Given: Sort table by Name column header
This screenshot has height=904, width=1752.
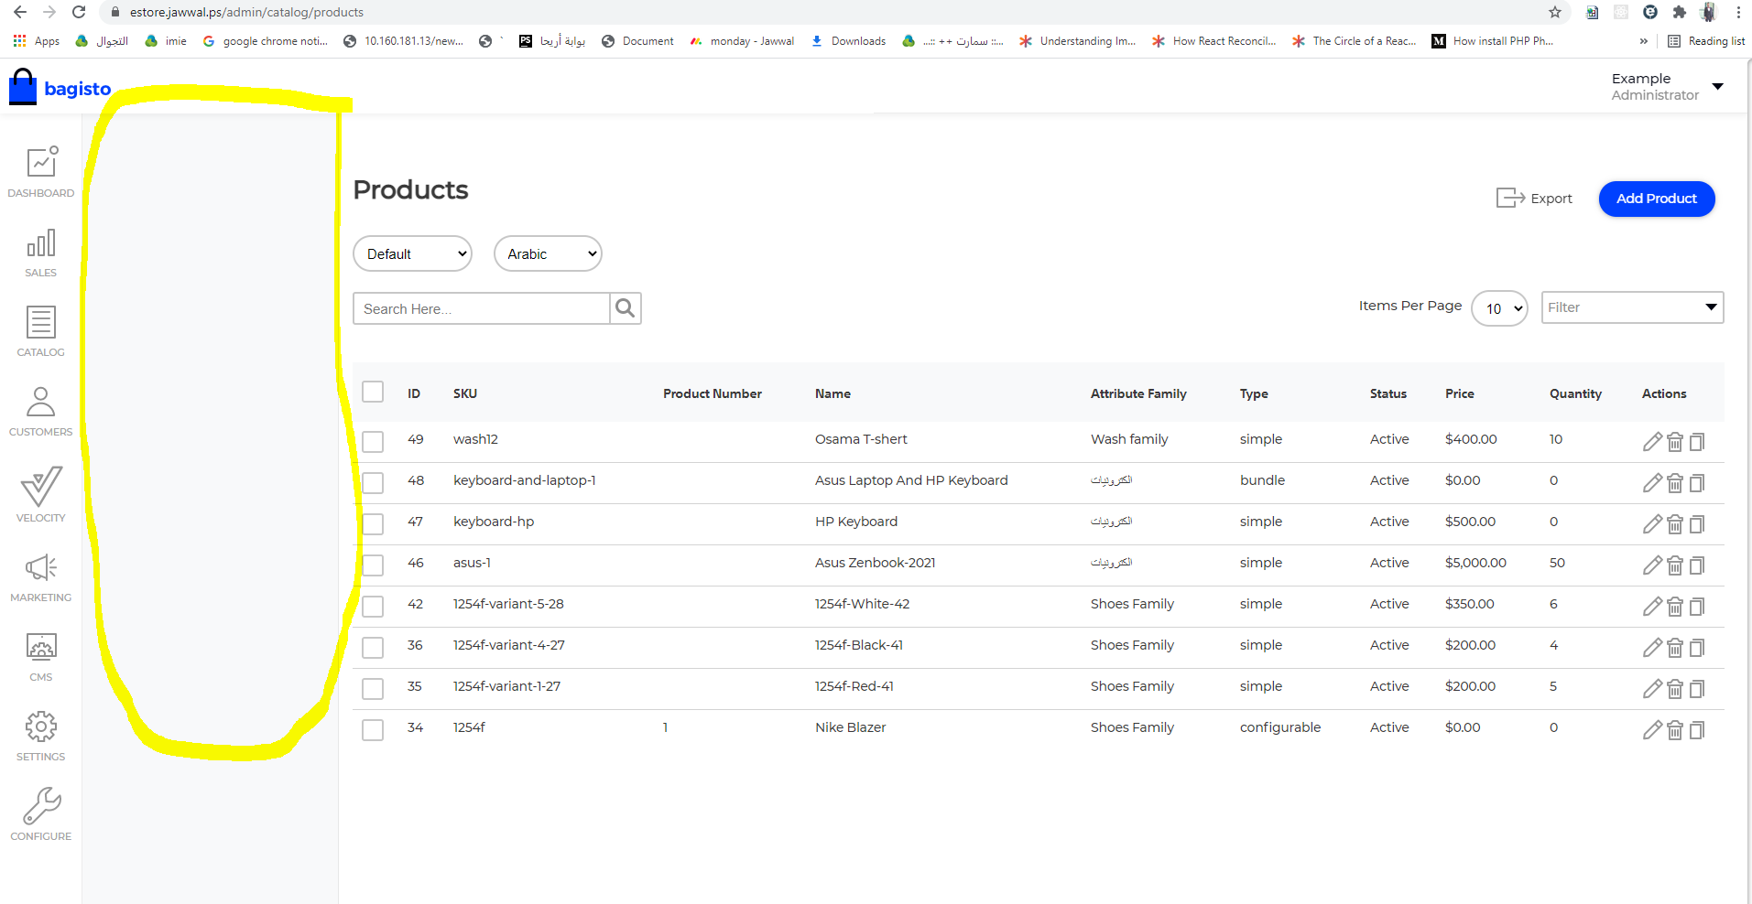Looking at the screenshot, I should 832,393.
